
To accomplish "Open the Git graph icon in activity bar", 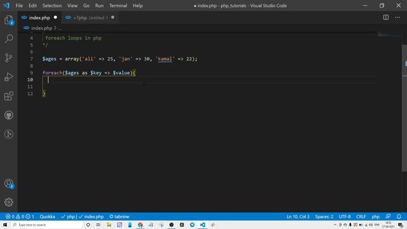I will coord(9,134).
